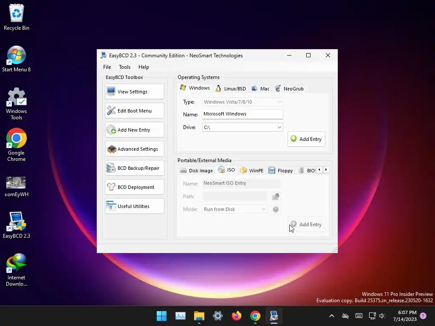The image size is (435, 326).
Task: Click the EasyBCD title bar app icon
Action: [x=104, y=55]
